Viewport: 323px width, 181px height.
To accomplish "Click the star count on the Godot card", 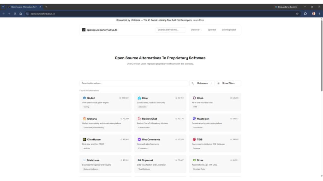I will click(124, 98).
